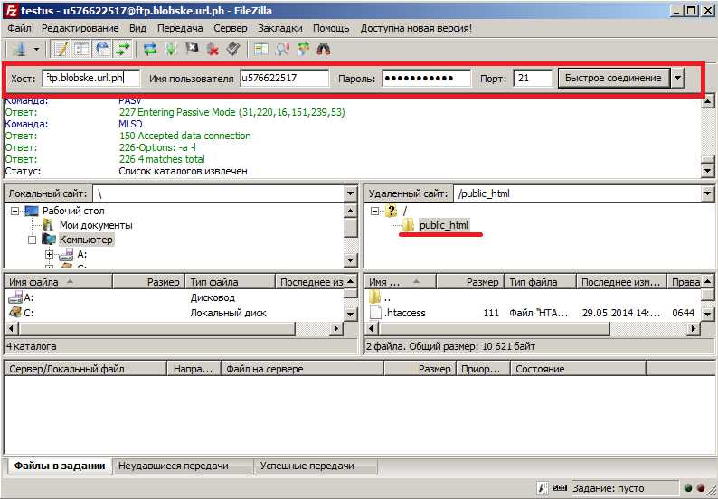Select public_html folder in remote tree

click(444, 225)
